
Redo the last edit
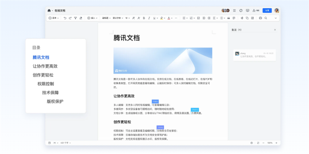tap(70, 18)
